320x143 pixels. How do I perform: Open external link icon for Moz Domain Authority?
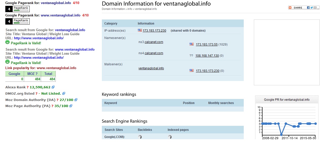pos(76,100)
